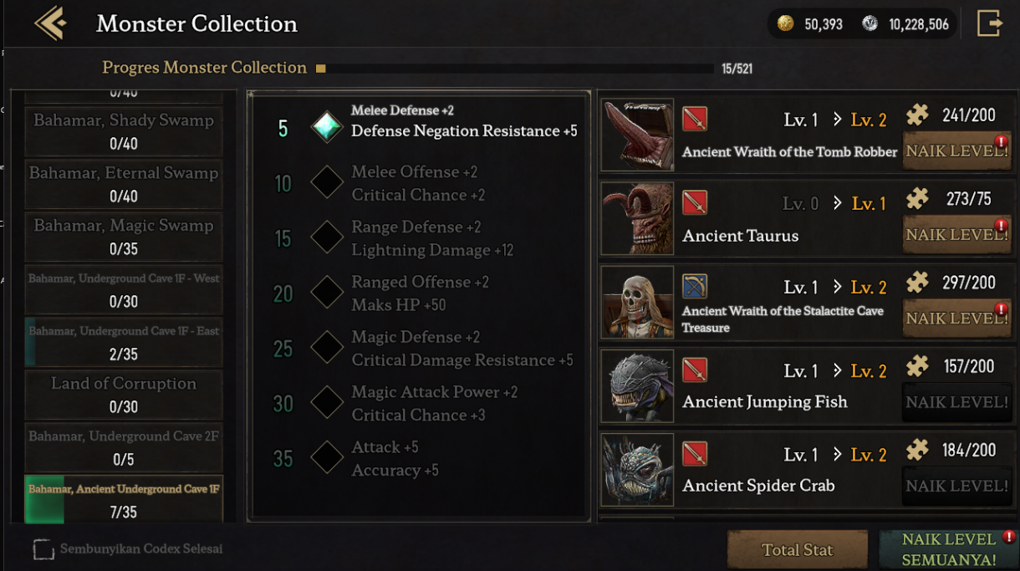
Task: Click the silver coin currency icon
Action: (870, 23)
